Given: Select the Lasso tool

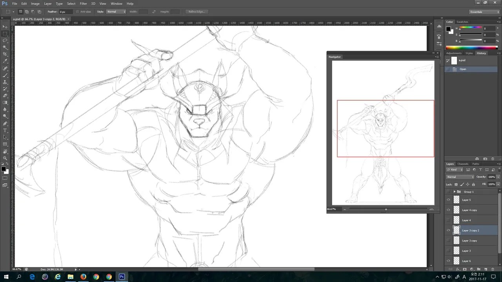Looking at the screenshot, I should [x=5, y=40].
